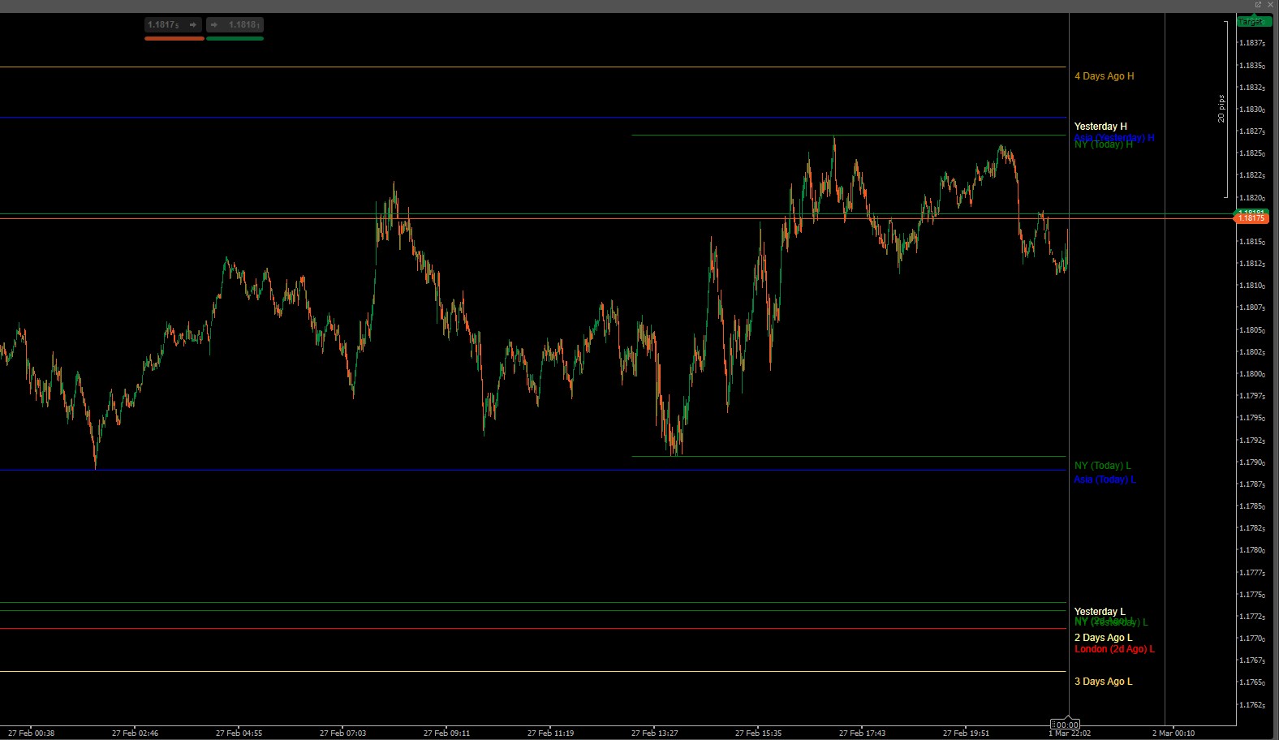Image resolution: width=1279 pixels, height=740 pixels.
Task: Click the 1.1800 price scale value
Action: [1252, 374]
